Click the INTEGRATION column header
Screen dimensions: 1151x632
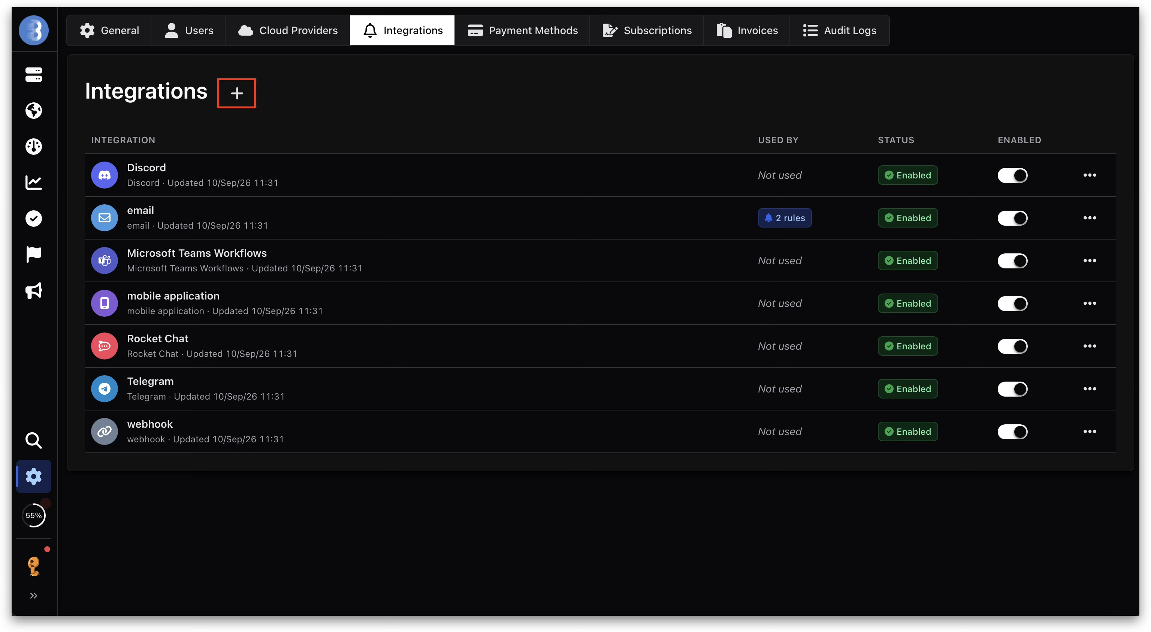[x=123, y=140]
